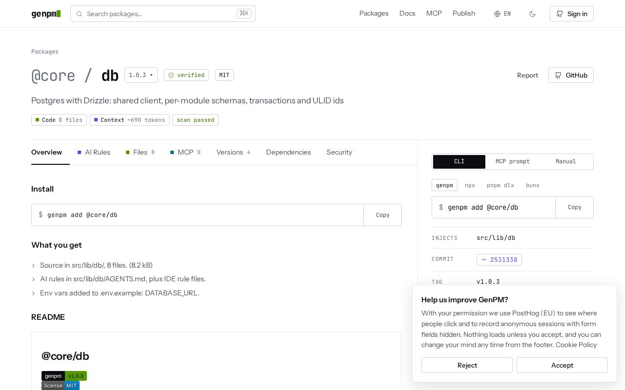
Task: Click the commit icon next to 2531338
Action: click(484, 260)
